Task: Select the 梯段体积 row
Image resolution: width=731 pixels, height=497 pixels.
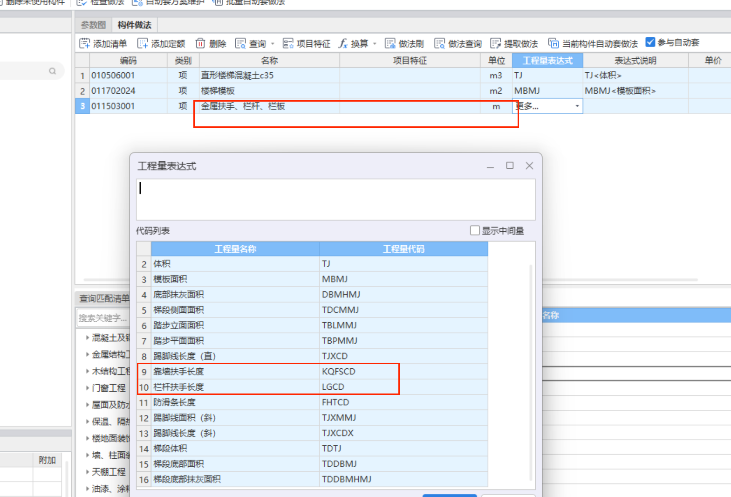Action: click(x=312, y=448)
